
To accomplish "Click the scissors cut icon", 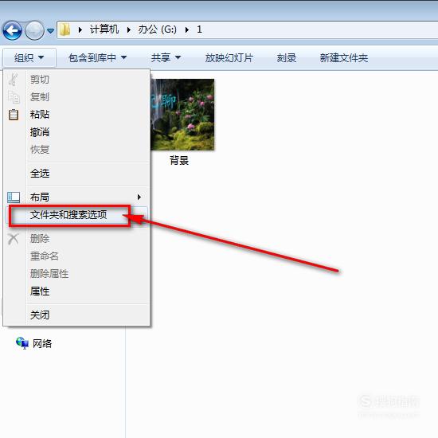I will (13, 80).
